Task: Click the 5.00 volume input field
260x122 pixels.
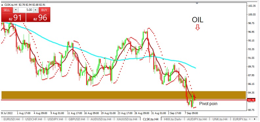Action: (26, 10)
